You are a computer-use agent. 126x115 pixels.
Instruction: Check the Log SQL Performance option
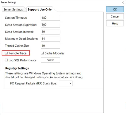pos(6,60)
